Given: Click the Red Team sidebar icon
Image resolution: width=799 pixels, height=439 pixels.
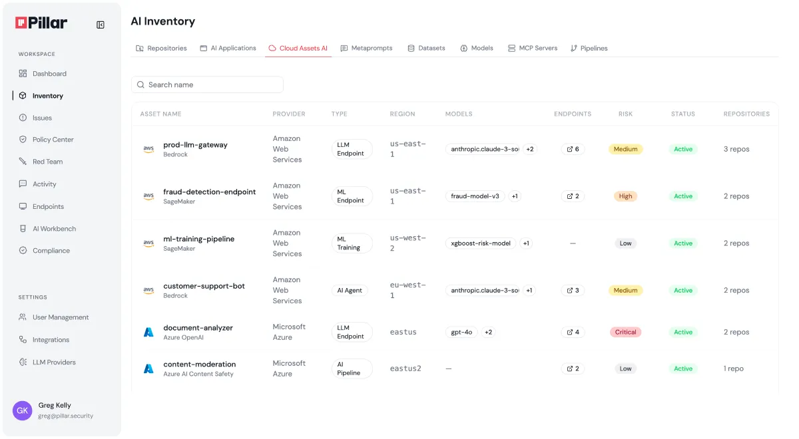Looking at the screenshot, I should (22, 162).
